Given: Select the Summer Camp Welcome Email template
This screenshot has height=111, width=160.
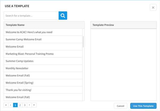Looking at the screenshot, I should (23, 39).
